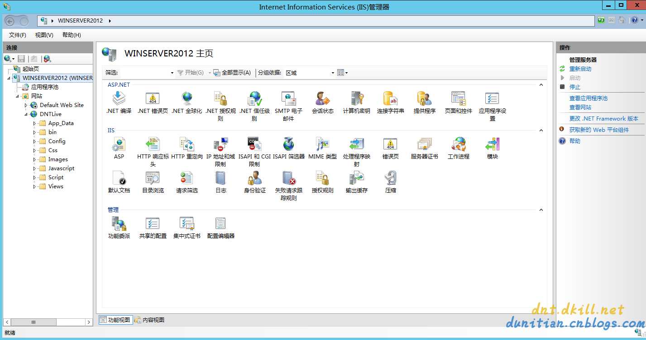Viewport: 646px width, 340px height.
Task: Open the ASP feature icon
Action: pos(119,148)
